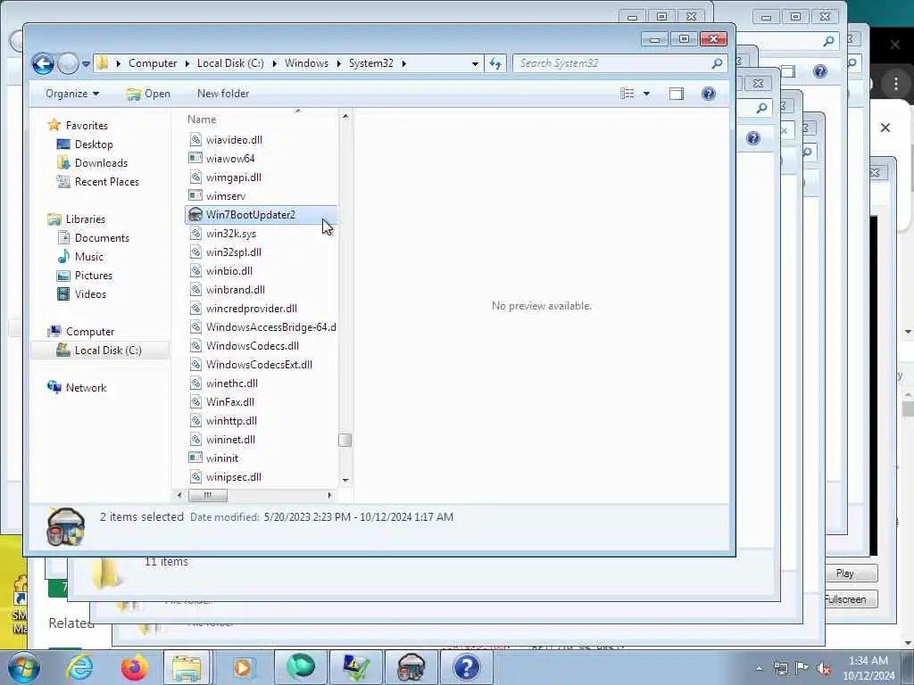Open the Videos library
The width and height of the screenshot is (914, 685).
click(90, 294)
